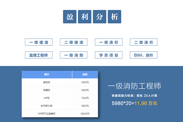Click the 3800元 price cell
Image resolution: width=183 pixels, height=122 pixels.
click(x=85, y=106)
